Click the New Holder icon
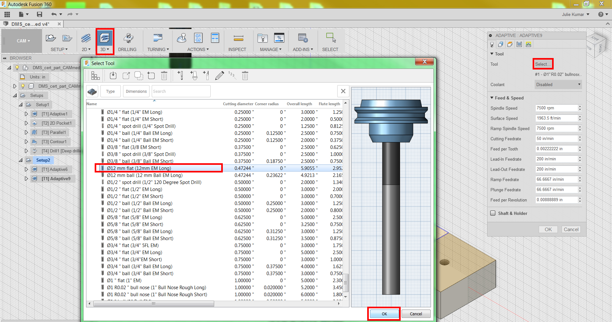Viewport: 612px width, 322px height. pyautogui.click(x=194, y=76)
